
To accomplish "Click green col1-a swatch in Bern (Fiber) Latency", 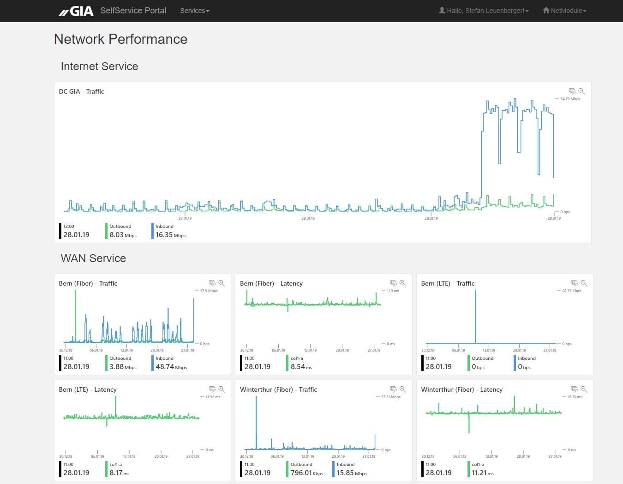I will coord(288,363).
